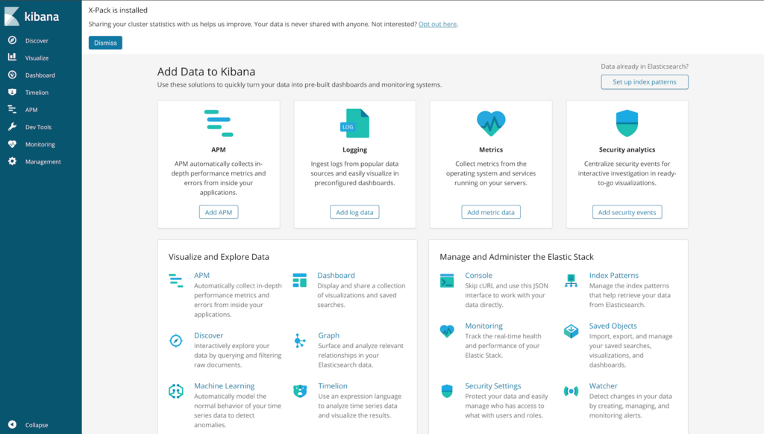Select Dashboard in the side navigation
The width and height of the screenshot is (764, 434).
click(40, 75)
